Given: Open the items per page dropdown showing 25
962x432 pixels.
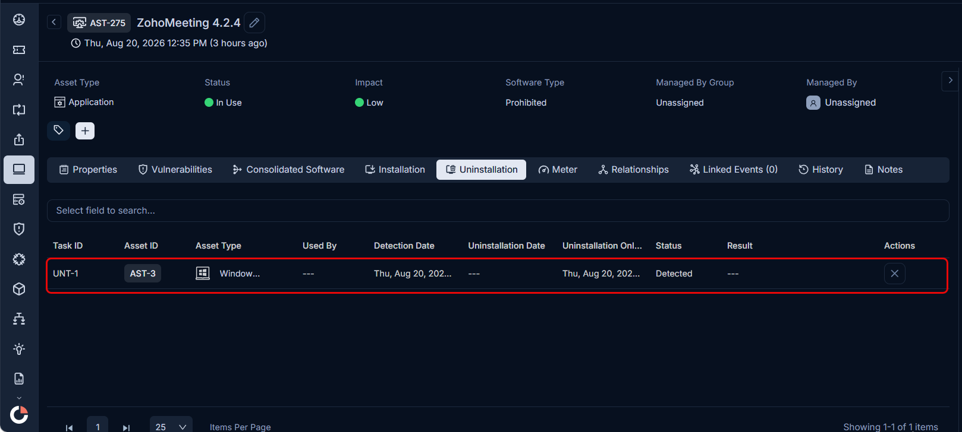Looking at the screenshot, I should (171, 426).
